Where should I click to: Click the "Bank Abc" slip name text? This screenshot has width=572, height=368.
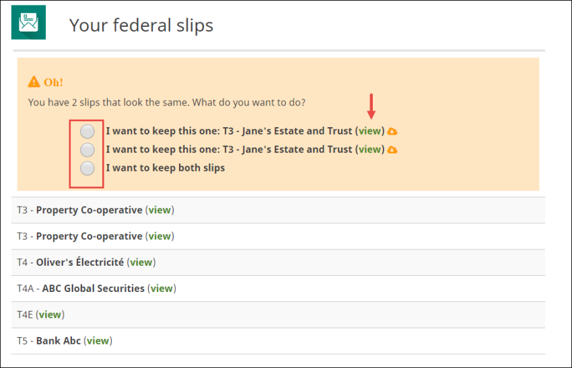click(x=59, y=340)
